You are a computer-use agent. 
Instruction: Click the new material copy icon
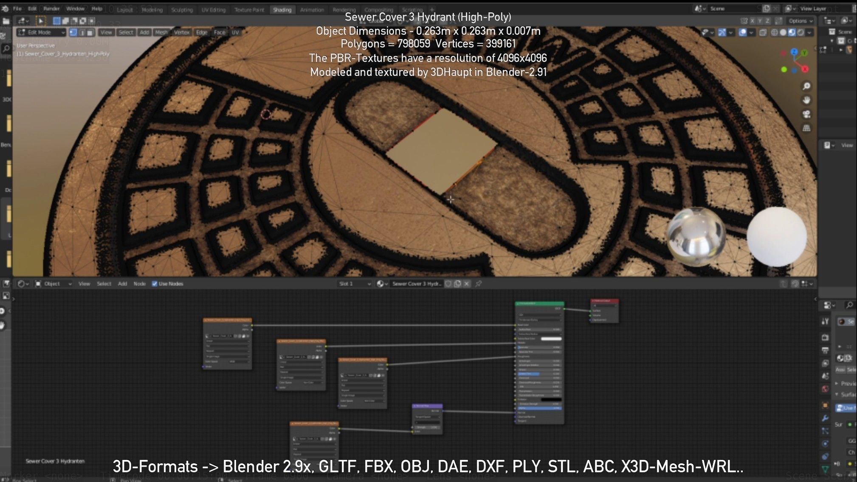457,284
